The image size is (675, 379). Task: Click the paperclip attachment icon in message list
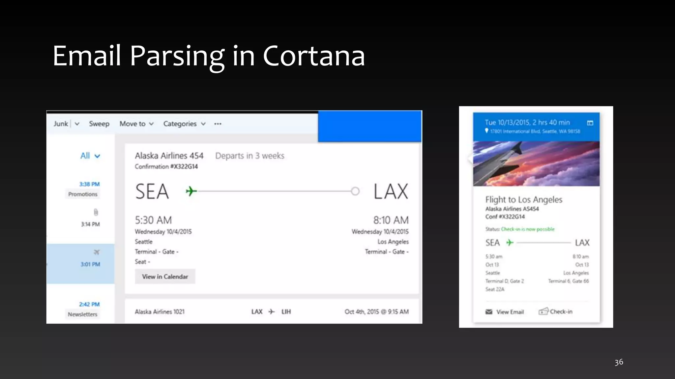[x=96, y=212]
